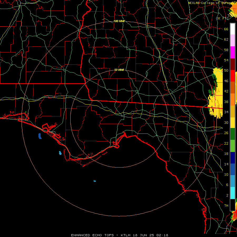The height and width of the screenshot is (237, 237).
Task: Click the "50 NMI" range ring label
Action: pos(119,70)
